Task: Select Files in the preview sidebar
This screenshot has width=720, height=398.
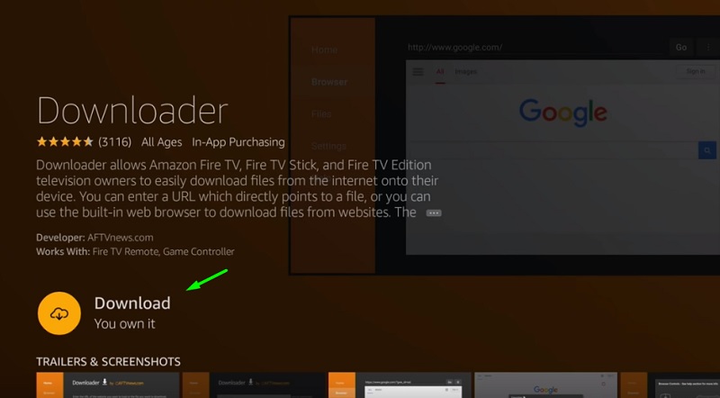Action: [x=321, y=114]
